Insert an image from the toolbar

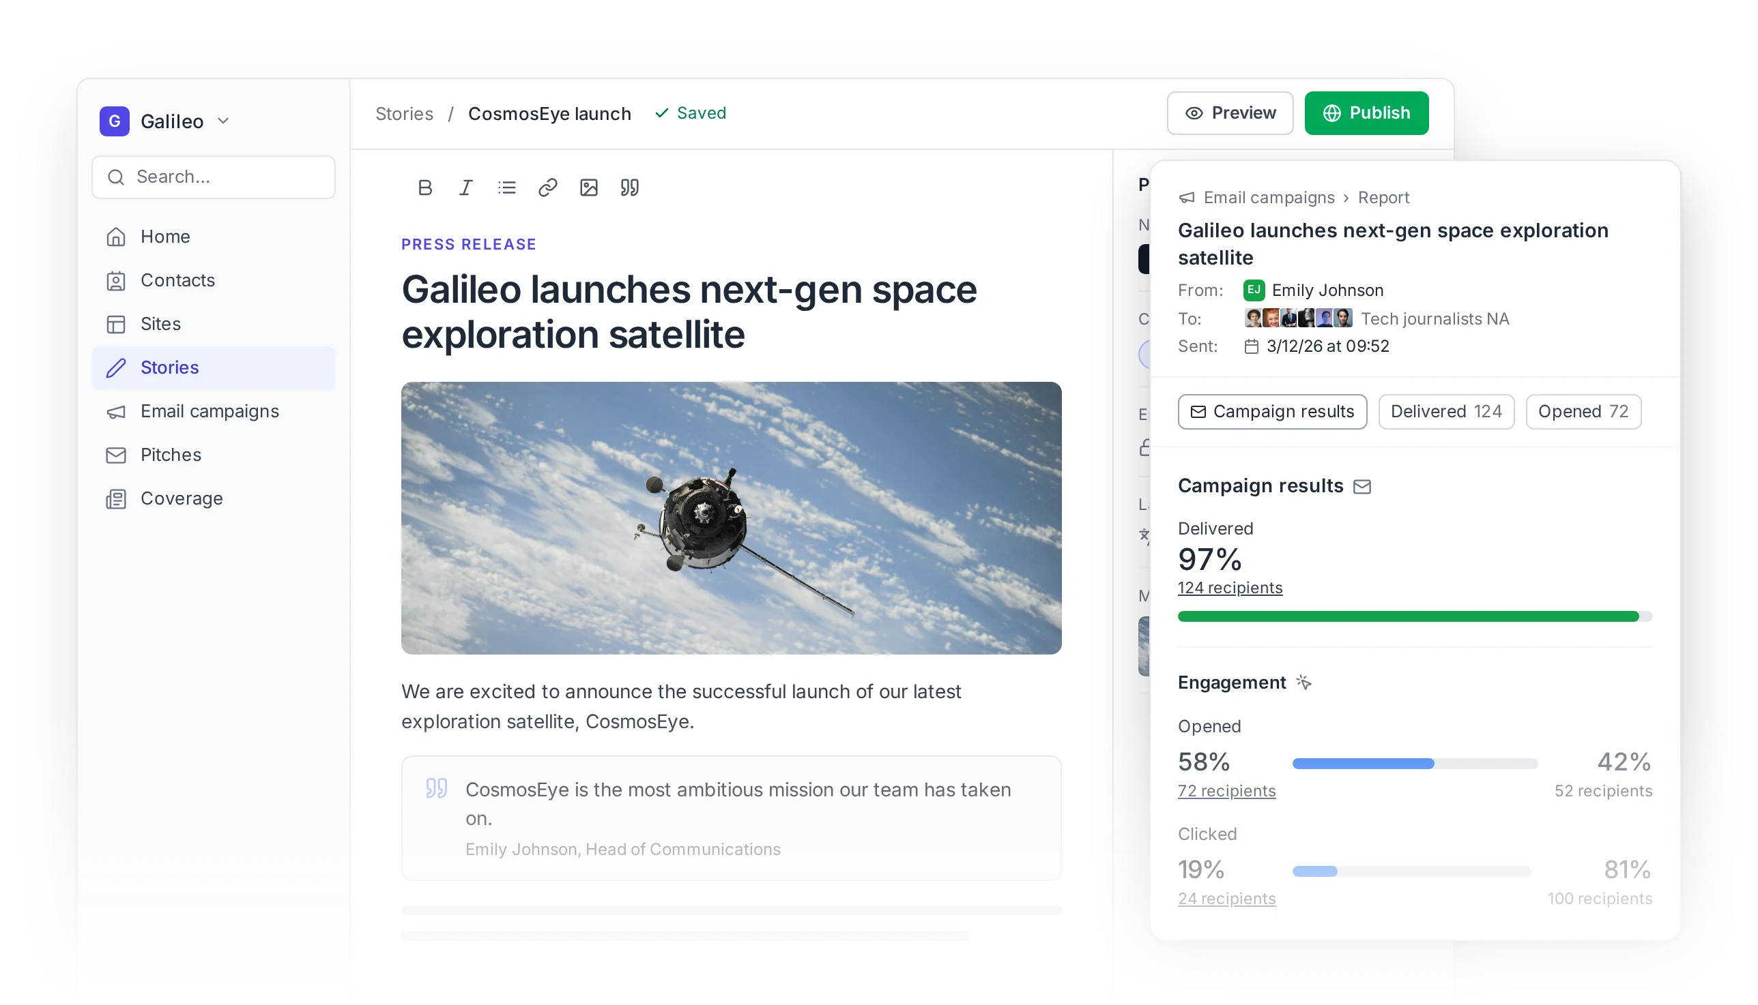click(x=588, y=187)
